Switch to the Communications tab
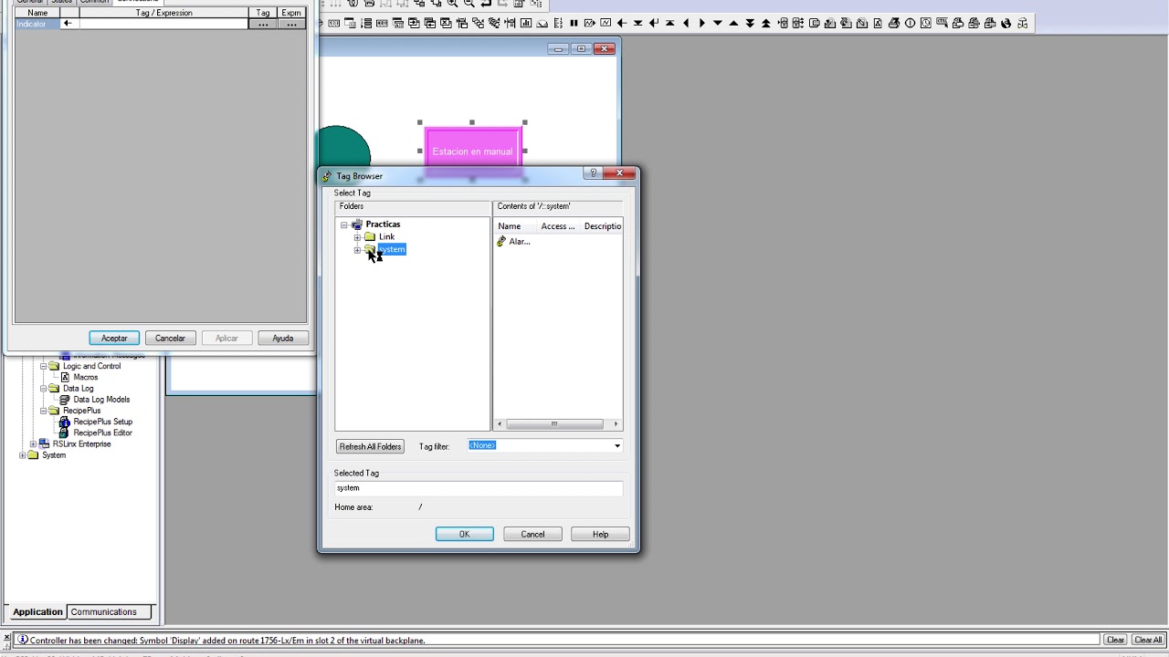Image resolution: width=1169 pixels, height=657 pixels. coord(103,612)
